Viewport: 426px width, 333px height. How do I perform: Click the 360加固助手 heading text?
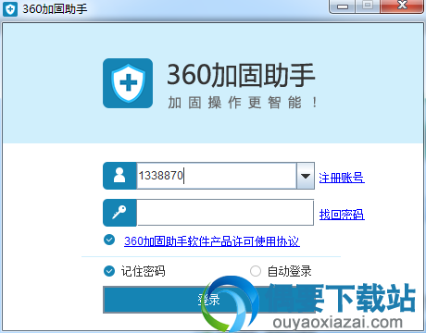coord(241,75)
